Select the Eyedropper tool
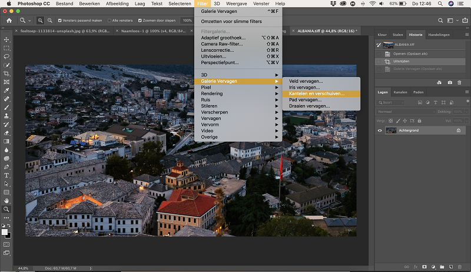This screenshot has height=272, width=471. pos(6,90)
